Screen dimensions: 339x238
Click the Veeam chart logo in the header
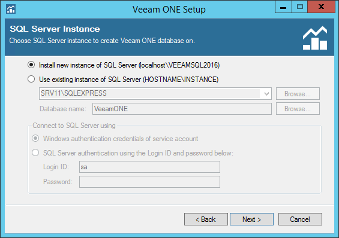point(315,38)
